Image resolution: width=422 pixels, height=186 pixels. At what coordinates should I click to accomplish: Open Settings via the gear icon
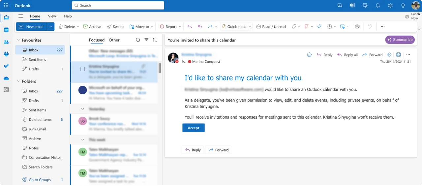(390, 6)
